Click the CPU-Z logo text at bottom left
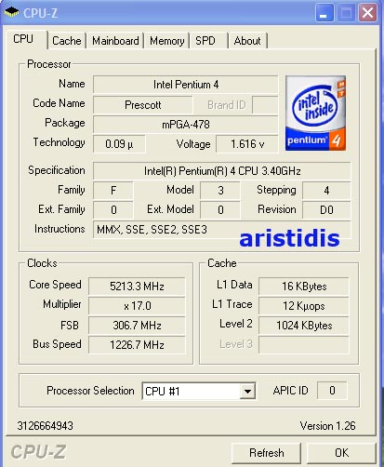Screen dimensions: 384x467 (x=38, y=452)
